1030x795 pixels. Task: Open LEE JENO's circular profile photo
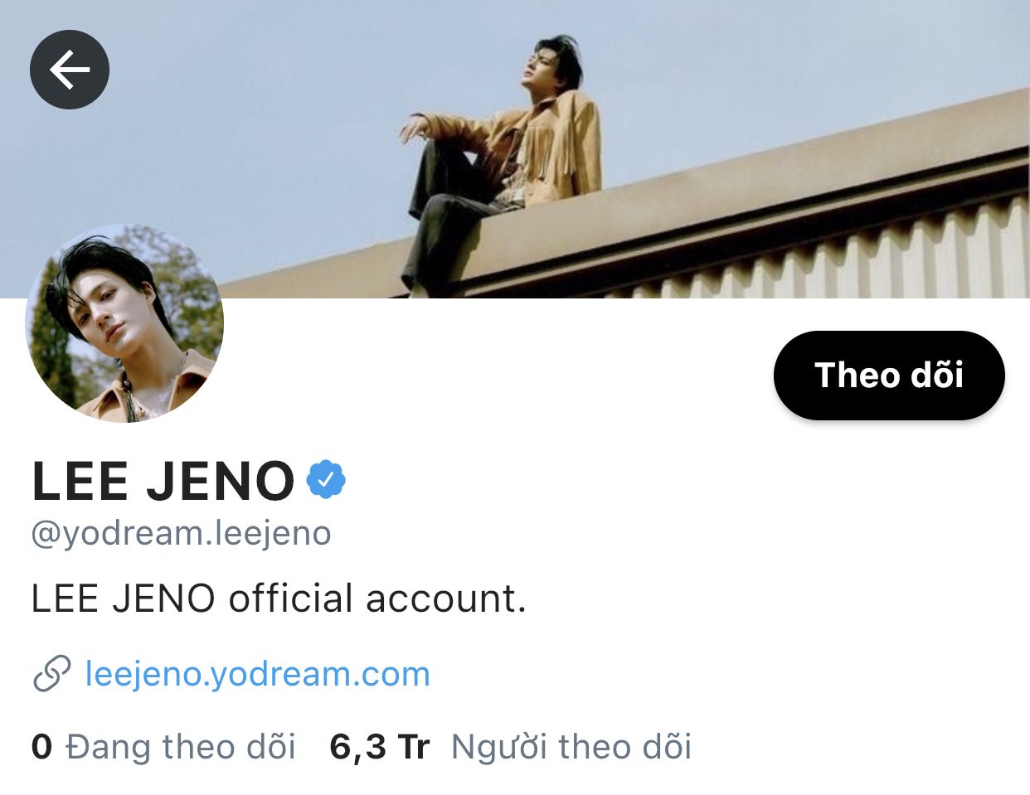124,323
